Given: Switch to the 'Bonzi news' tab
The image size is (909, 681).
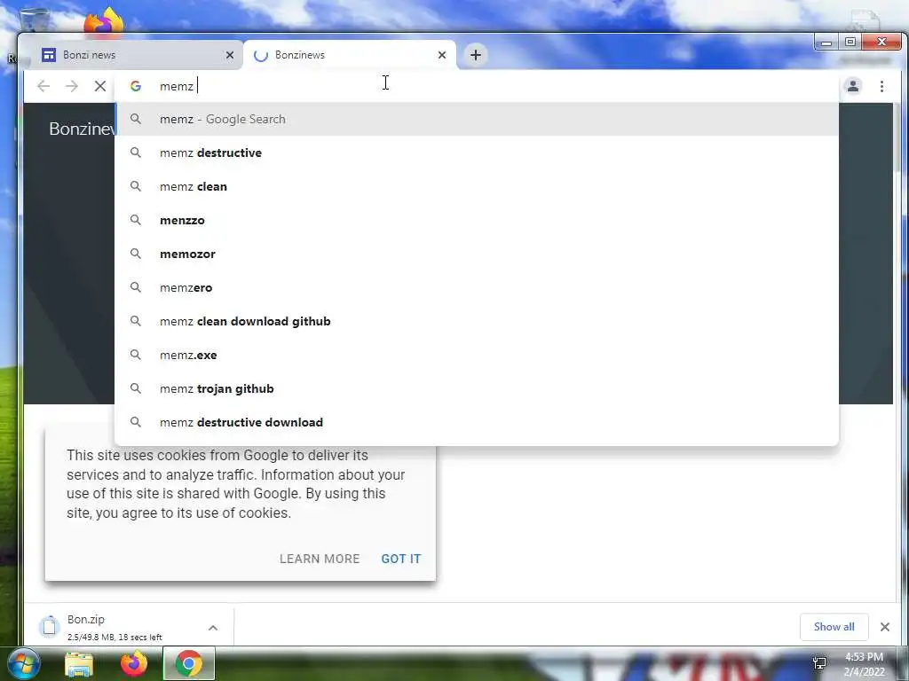Looking at the screenshot, I should (x=136, y=55).
